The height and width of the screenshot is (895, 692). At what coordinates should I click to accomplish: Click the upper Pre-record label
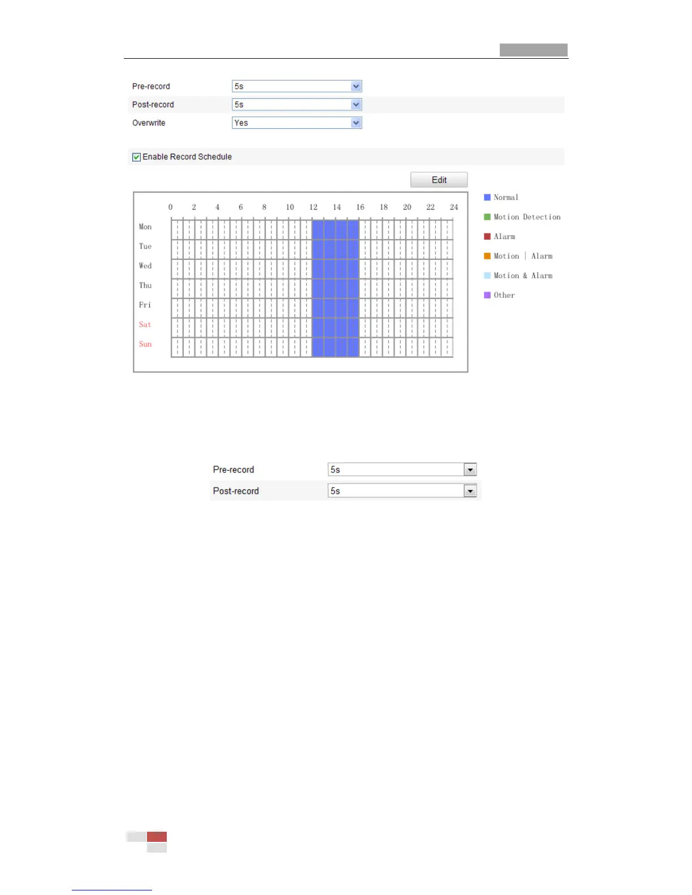pos(151,86)
